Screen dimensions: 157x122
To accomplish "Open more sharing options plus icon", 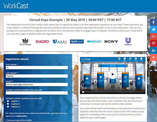I will point(153,57).
